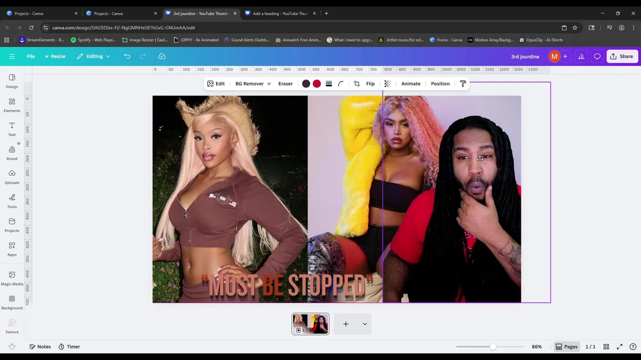Open the Resize menu
This screenshot has height=360, width=641.
click(x=55, y=56)
